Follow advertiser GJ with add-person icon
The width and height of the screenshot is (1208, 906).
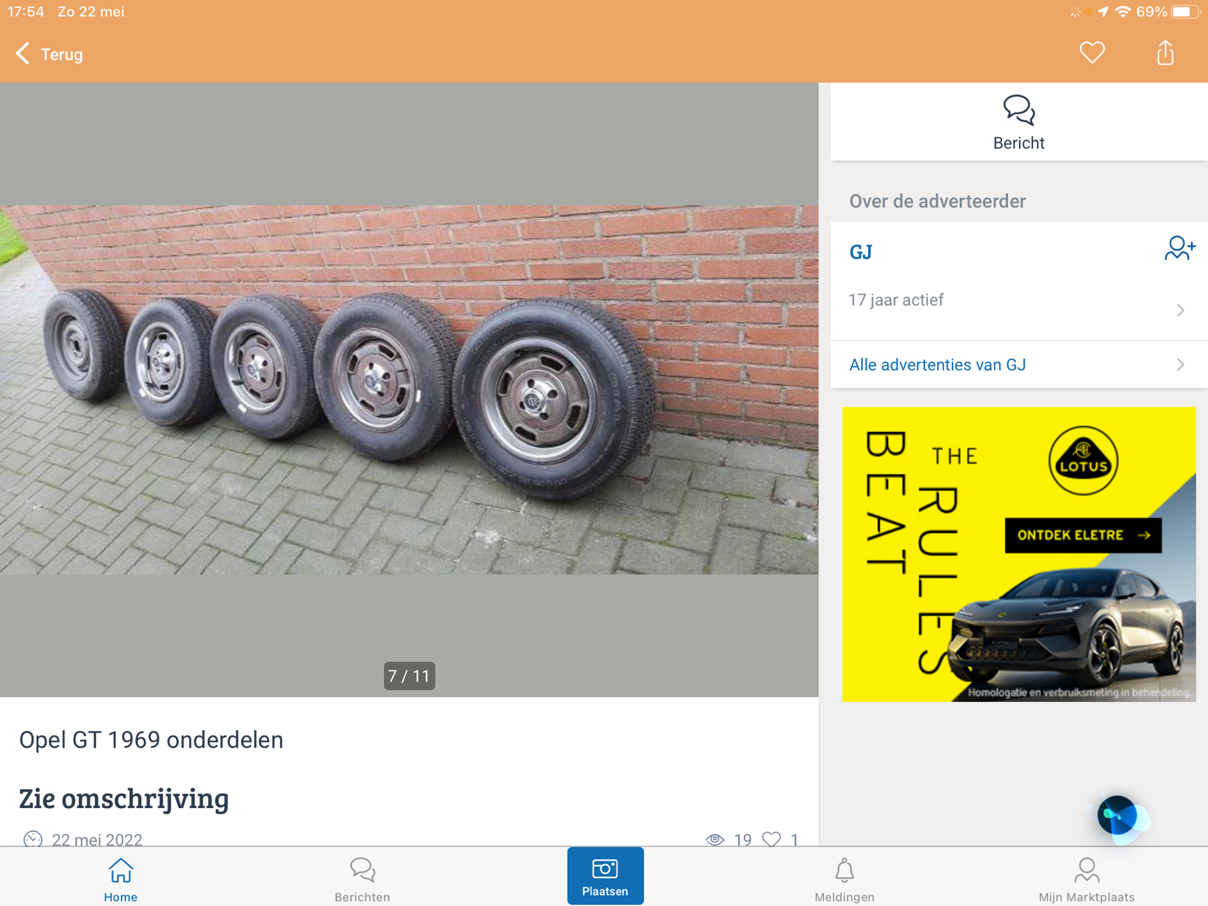click(x=1179, y=248)
